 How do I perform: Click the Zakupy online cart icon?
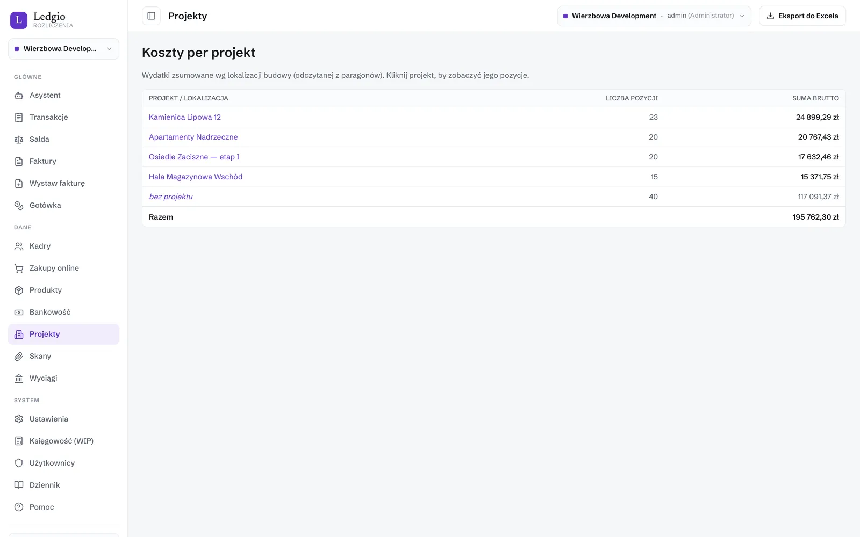(x=19, y=268)
